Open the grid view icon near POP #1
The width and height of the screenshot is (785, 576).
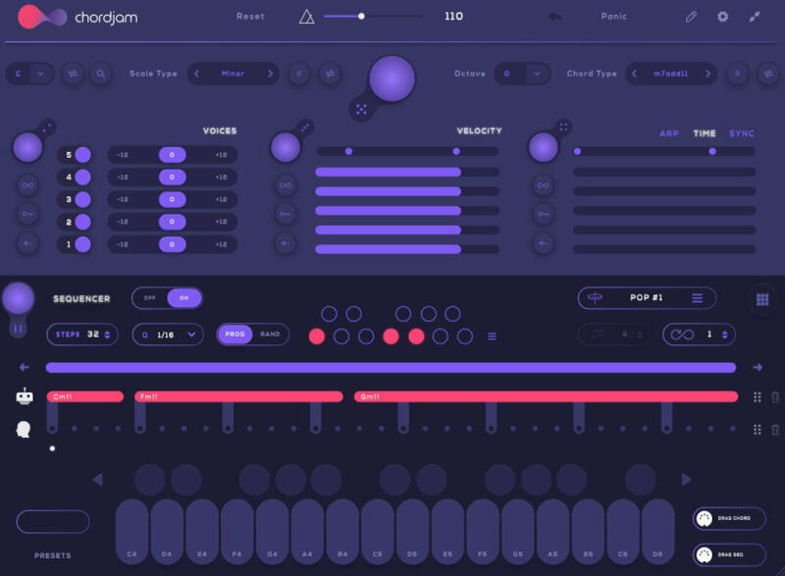762,299
